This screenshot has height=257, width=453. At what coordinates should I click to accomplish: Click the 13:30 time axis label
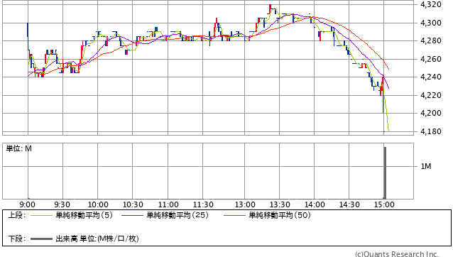[x=280, y=204]
